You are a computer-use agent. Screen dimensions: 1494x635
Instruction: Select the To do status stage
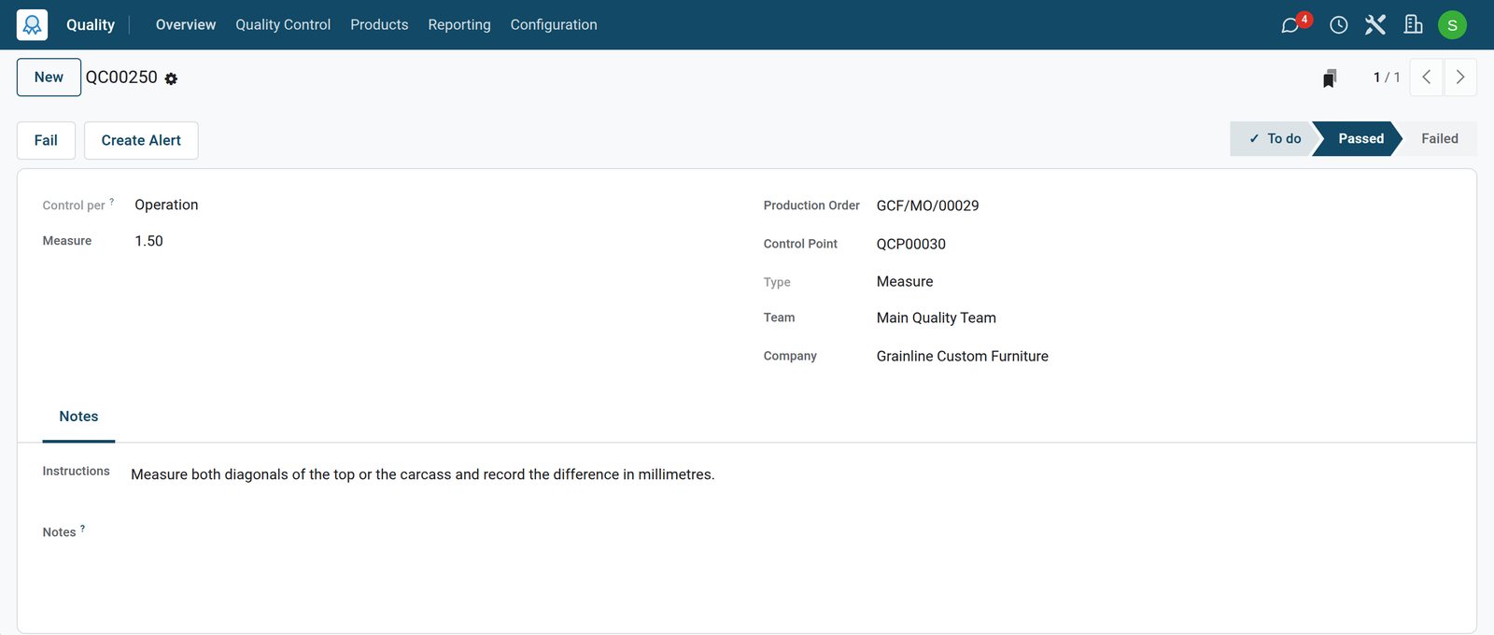[x=1275, y=138]
